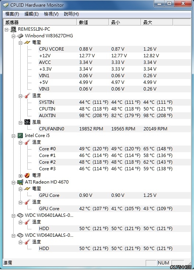The width and height of the screenshot is (194, 270).
Task: Select the Core #0 temperature row
Action: pyautogui.click(x=114, y=149)
